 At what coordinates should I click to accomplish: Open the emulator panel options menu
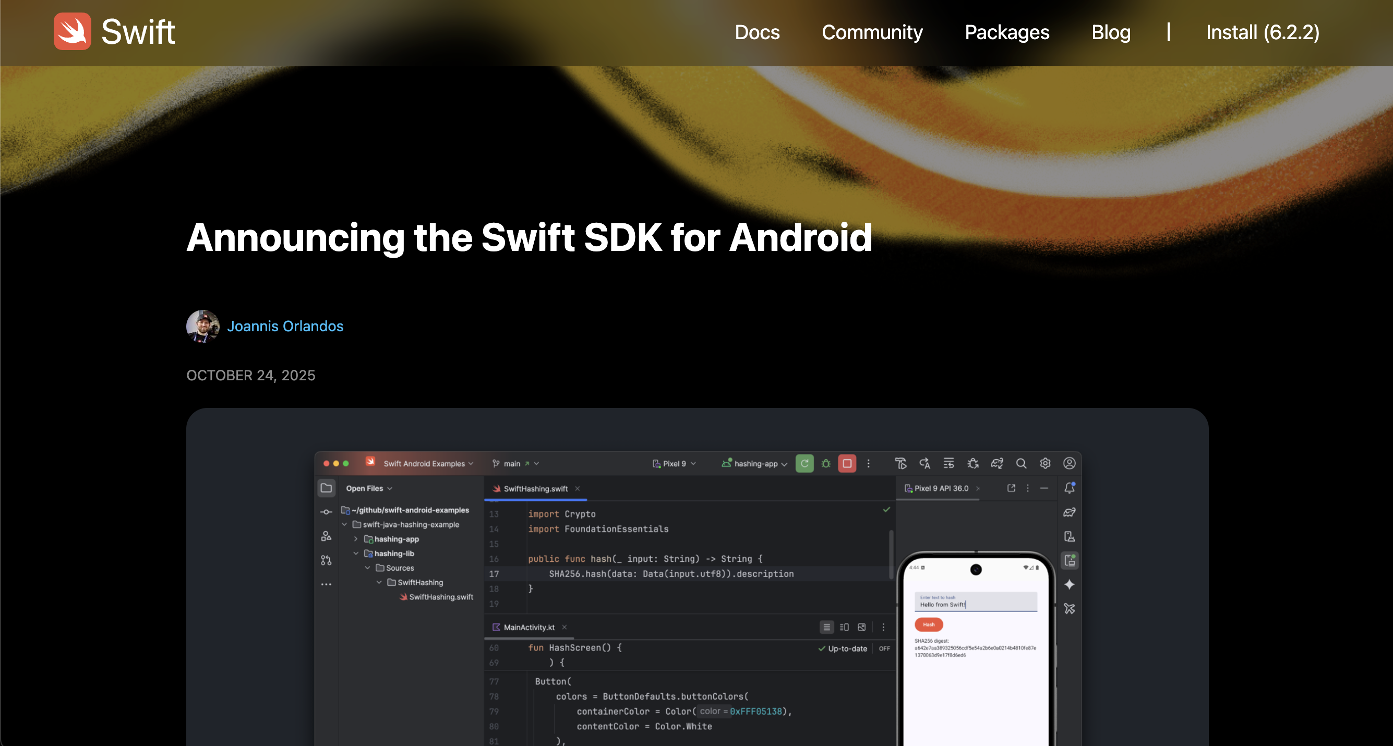(1028, 488)
